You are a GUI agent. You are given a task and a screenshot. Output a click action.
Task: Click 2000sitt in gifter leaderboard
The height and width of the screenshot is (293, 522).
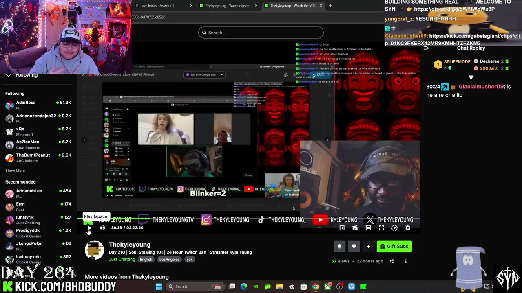point(489,68)
